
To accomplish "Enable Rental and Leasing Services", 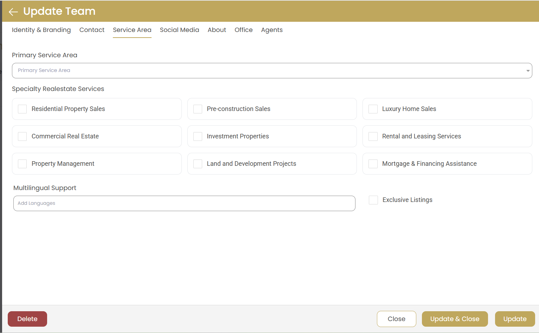I will click(373, 136).
